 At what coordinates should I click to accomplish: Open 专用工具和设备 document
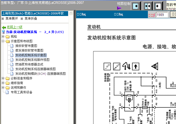21,92
